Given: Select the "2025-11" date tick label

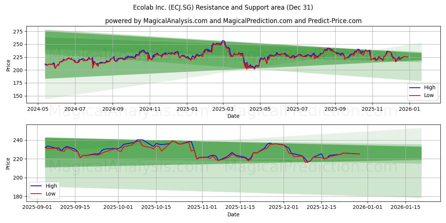Looking at the screenshot, I should tap(372, 109).
